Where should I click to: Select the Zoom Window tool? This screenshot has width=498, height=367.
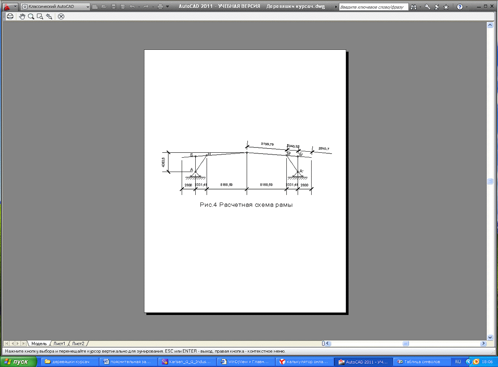pos(40,16)
